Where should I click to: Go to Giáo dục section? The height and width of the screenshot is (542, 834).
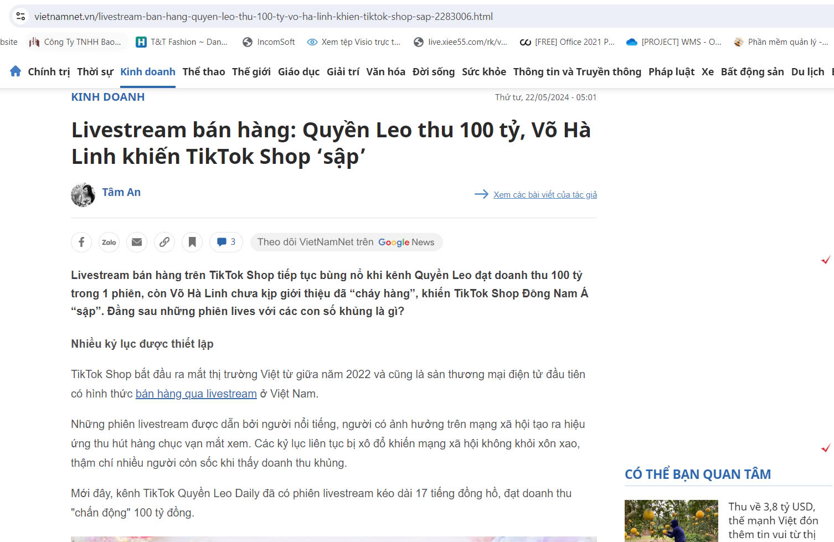(x=299, y=72)
